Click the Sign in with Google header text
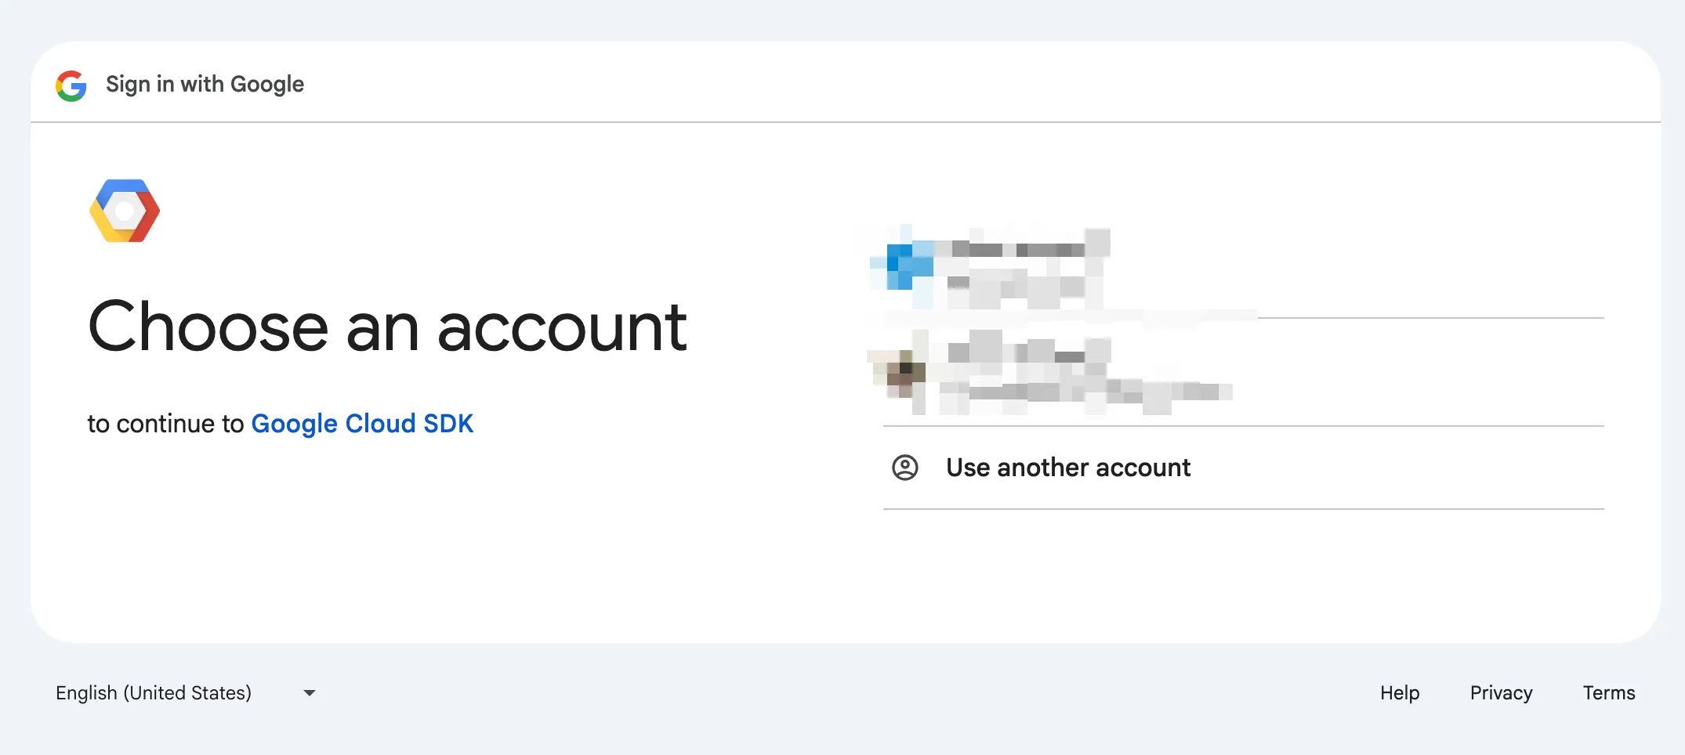This screenshot has height=755, width=1685. 205,85
